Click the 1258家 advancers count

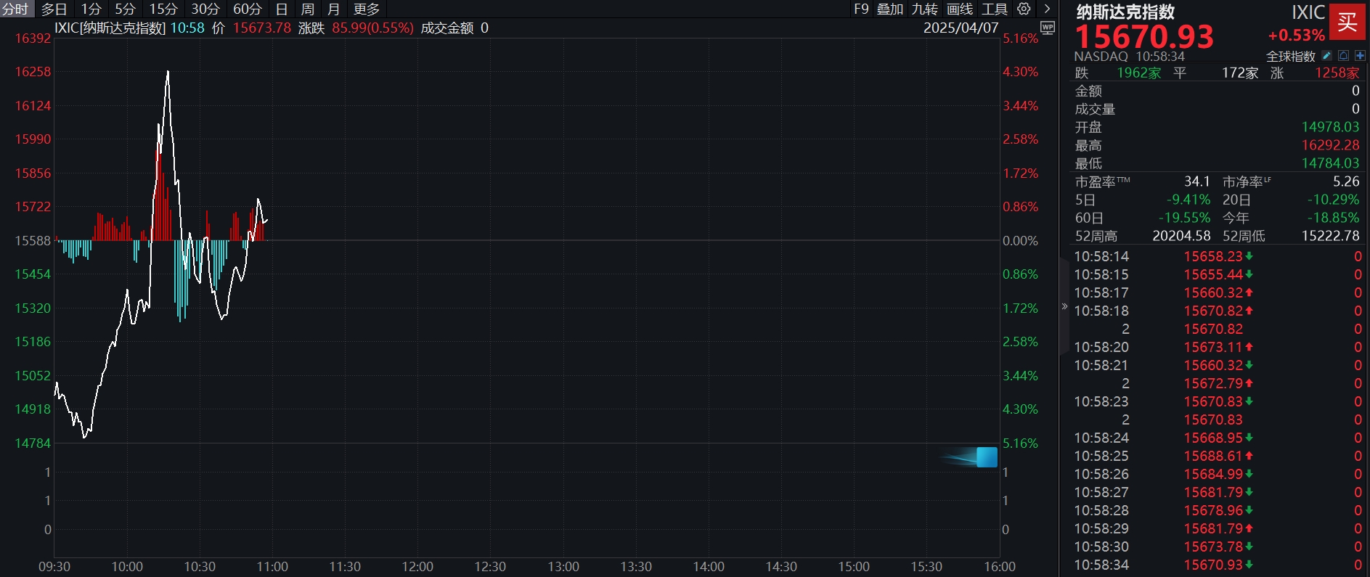[x=1337, y=73]
